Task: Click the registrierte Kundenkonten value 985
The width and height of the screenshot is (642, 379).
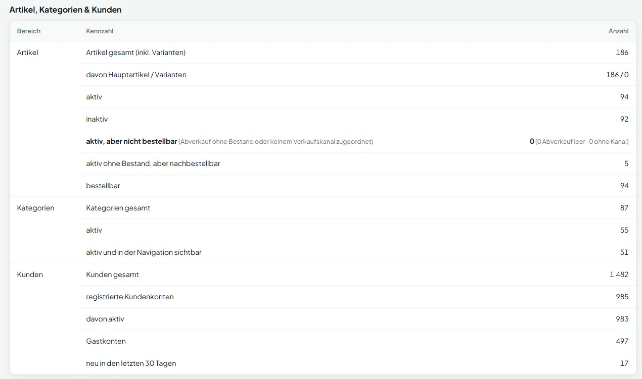Action: click(x=622, y=297)
